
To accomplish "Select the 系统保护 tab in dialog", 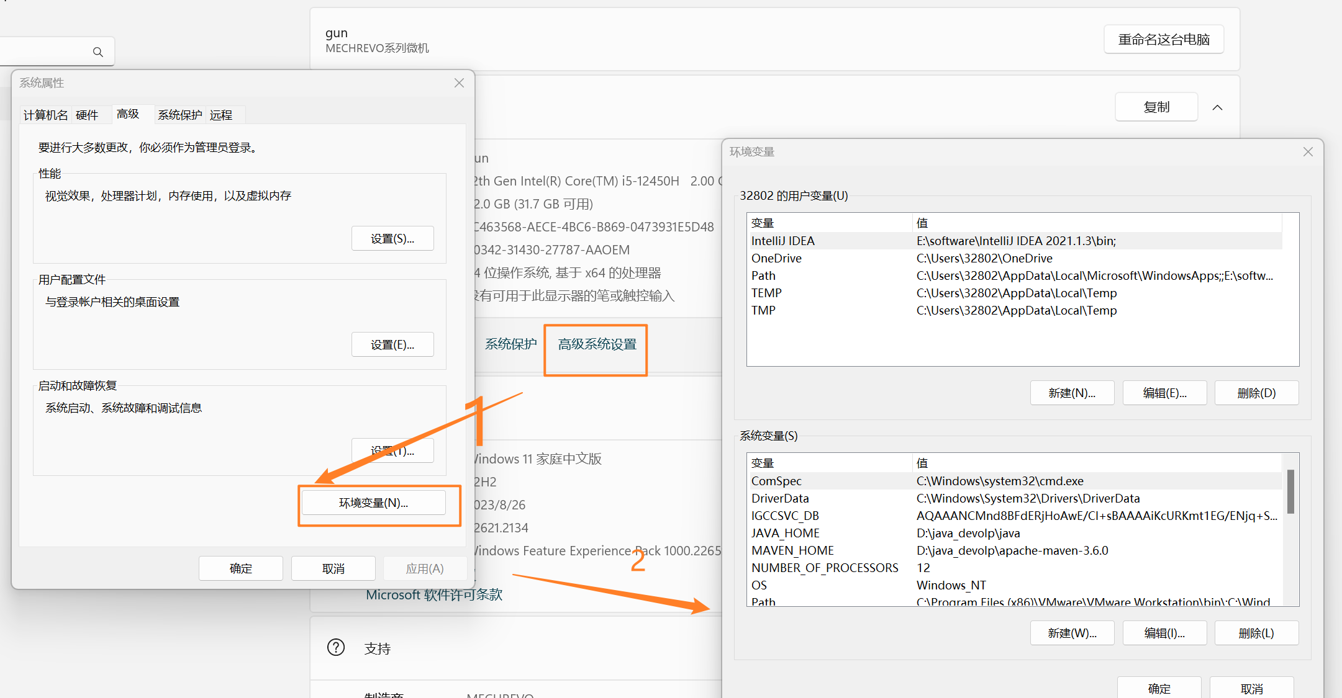I will pos(179,115).
